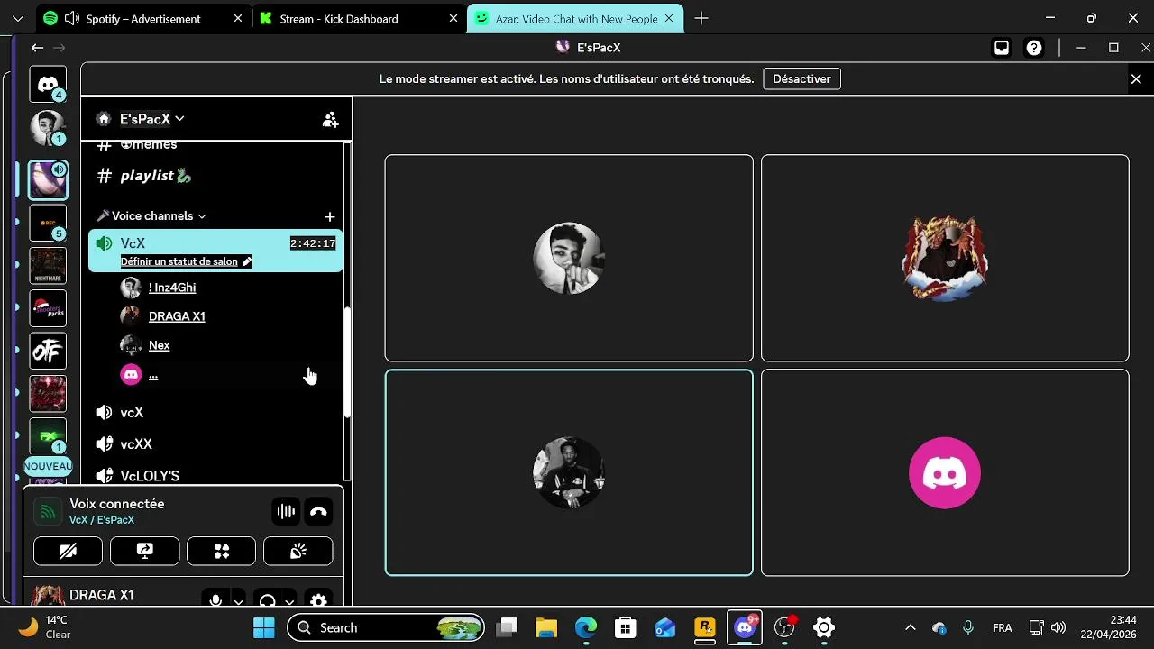Open Discord direct messages home icon

48,84
